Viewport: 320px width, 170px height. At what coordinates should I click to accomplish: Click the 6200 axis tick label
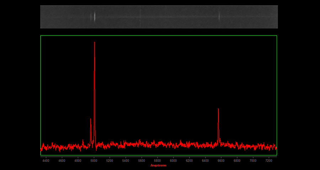pyautogui.click(x=190, y=160)
